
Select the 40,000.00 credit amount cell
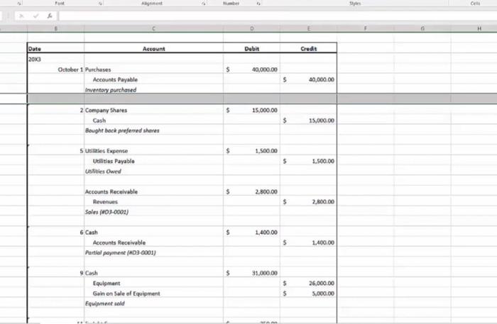(308, 79)
